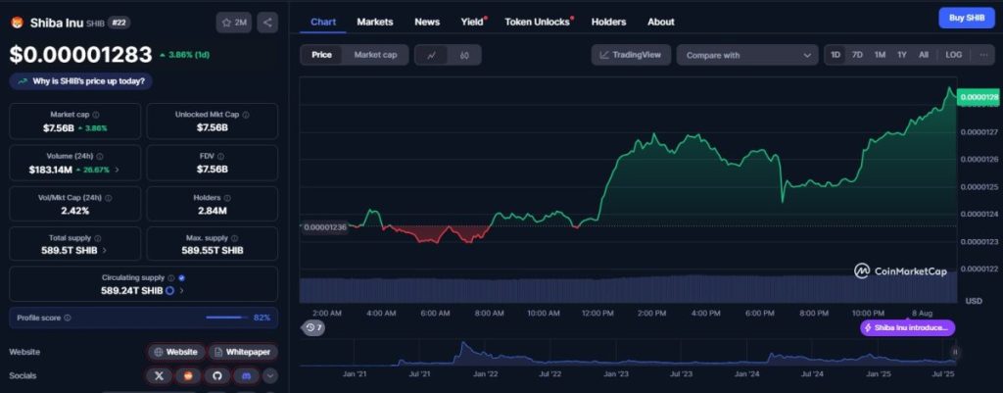This screenshot has width=1003, height=393.
Task: Add SHIB to watchlist via star button
Action: pyautogui.click(x=234, y=23)
